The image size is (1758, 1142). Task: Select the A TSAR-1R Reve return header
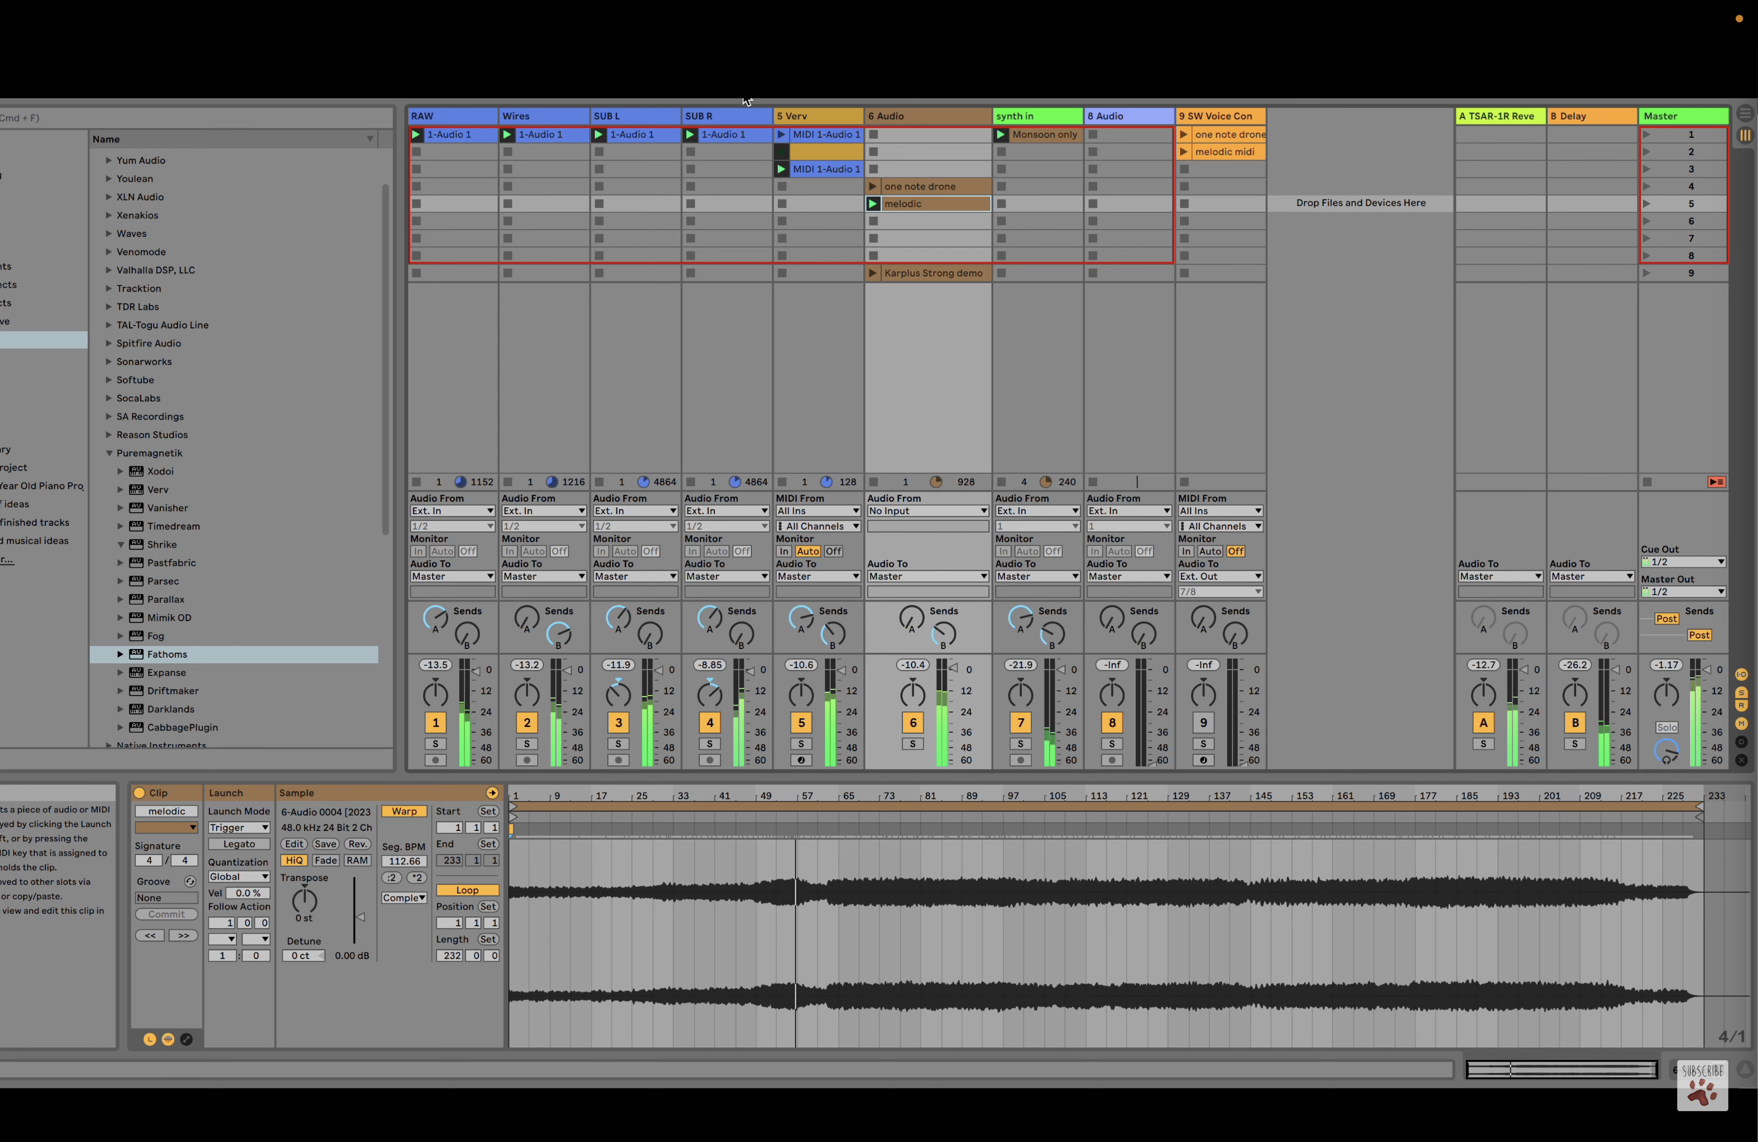(1499, 116)
